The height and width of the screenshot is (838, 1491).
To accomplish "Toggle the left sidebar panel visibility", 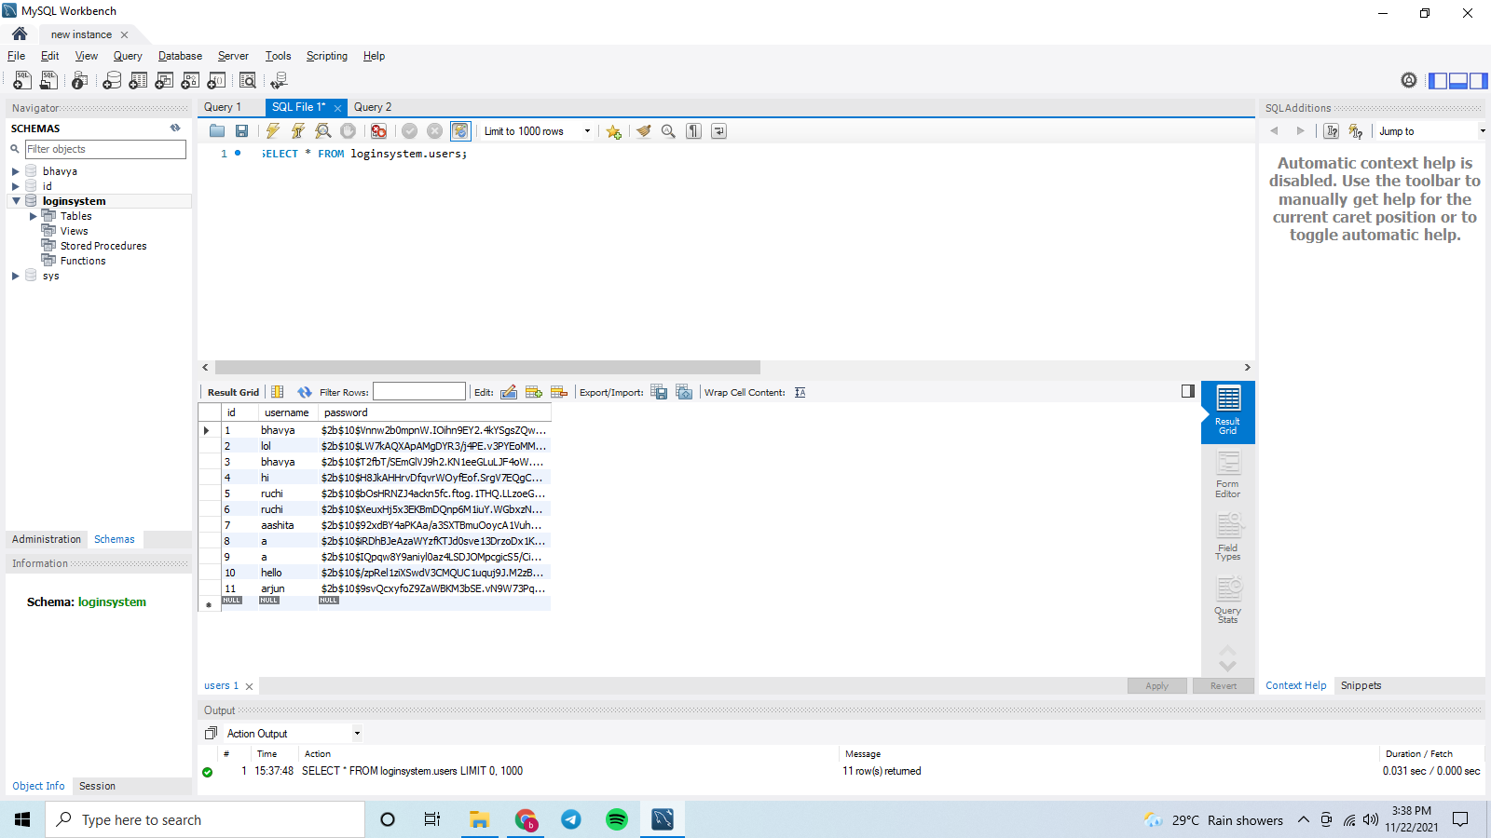I will click(1438, 81).
